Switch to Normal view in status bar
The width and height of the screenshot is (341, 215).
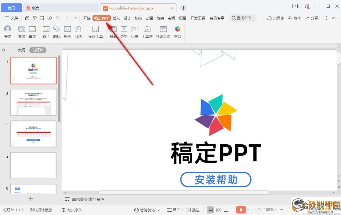[210, 210]
